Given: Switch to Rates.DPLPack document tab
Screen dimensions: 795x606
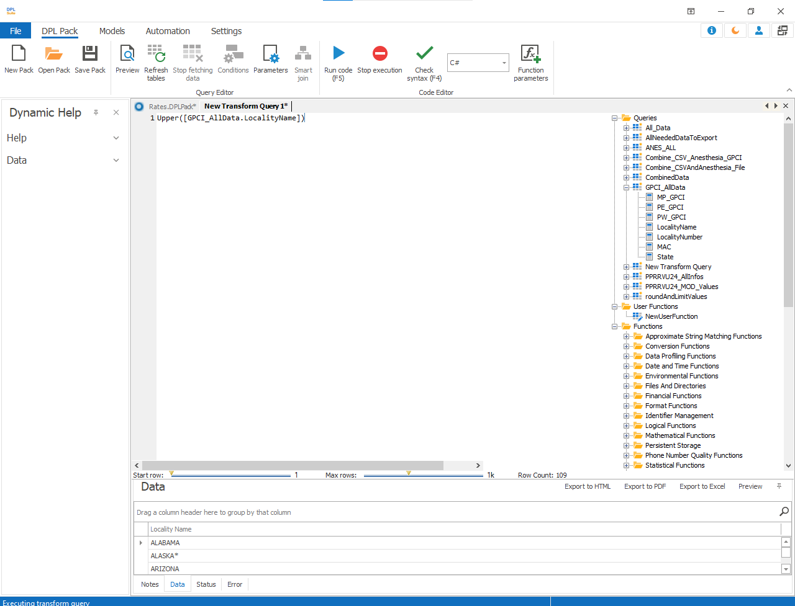Looking at the screenshot, I should point(172,106).
